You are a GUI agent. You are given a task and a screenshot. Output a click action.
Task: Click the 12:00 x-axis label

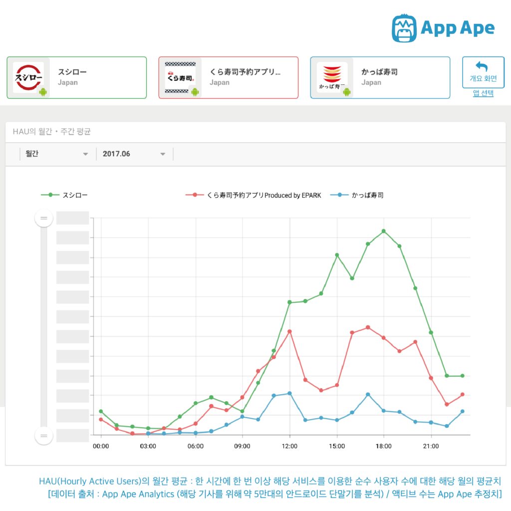click(289, 446)
